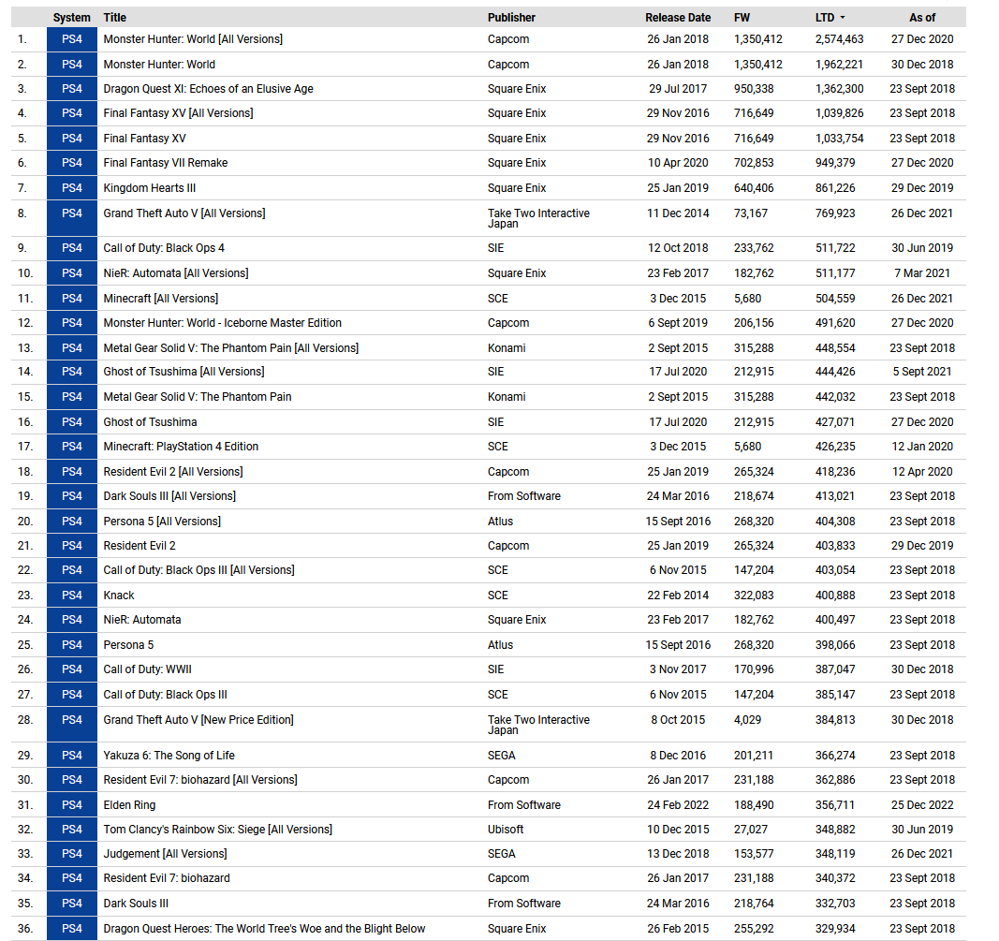Select Yakuza 6: The Song of Life title
Screen dimensions: 999x941
[169, 755]
